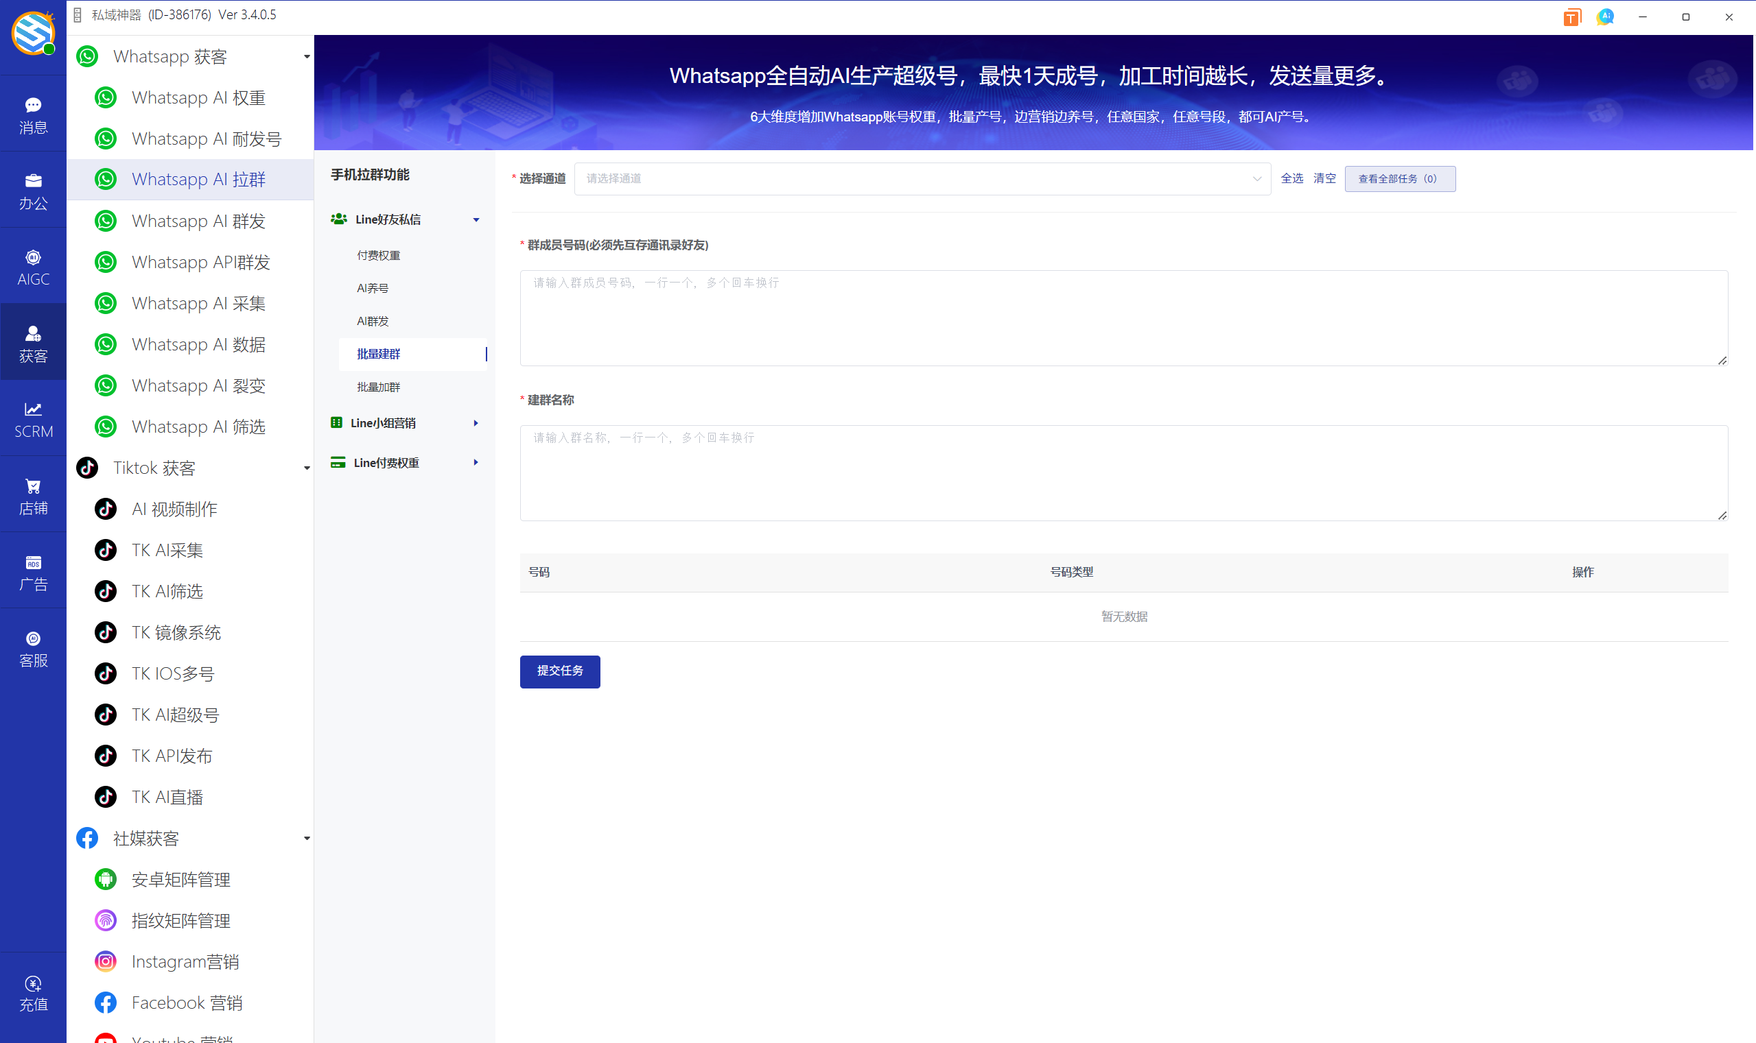This screenshot has height=1043, width=1756.
Task: Click 清空 to clear channel selection
Action: 1324,178
